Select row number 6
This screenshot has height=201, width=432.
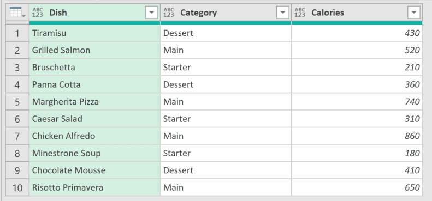(x=17, y=119)
